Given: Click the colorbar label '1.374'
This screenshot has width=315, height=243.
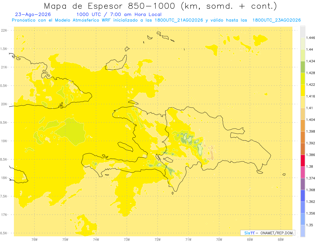Looking at the screenshot, I should [x=311, y=178].
